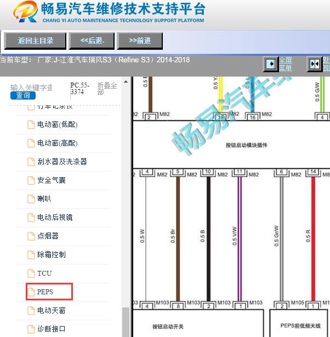Click the document icon beside 电动窗(高配)
The image size is (330, 337).
point(31,143)
